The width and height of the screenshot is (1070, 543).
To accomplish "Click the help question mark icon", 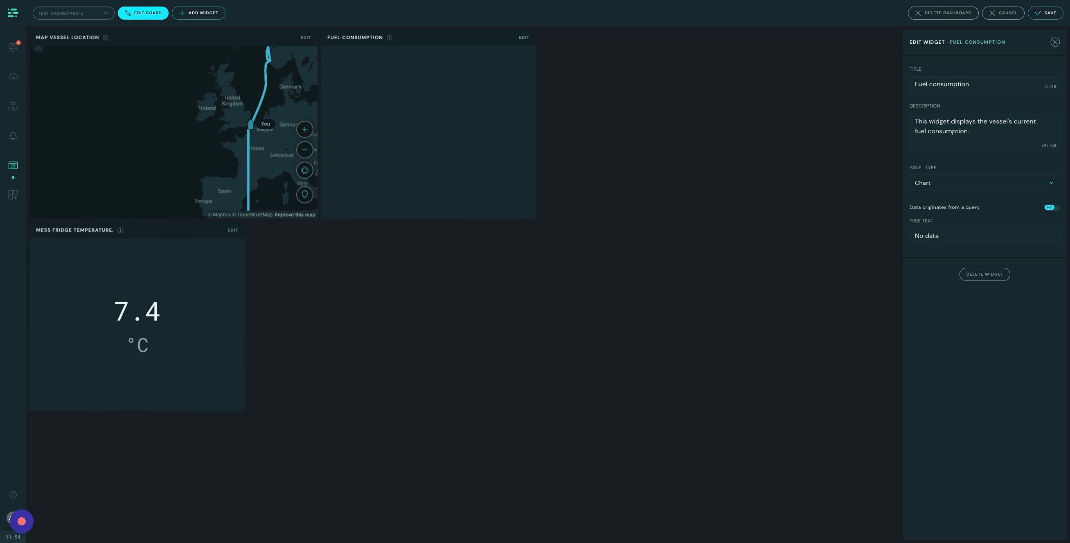I will coord(13,494).
